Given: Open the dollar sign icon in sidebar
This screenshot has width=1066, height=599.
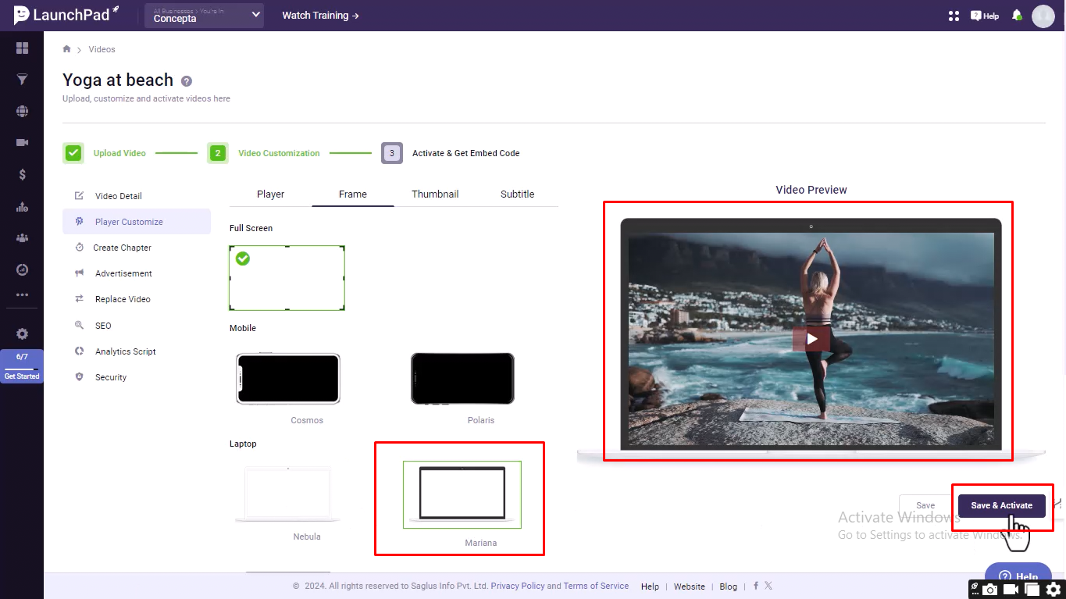Looking at the screenshot, I should pyautogui.click(x=22, y=175).
